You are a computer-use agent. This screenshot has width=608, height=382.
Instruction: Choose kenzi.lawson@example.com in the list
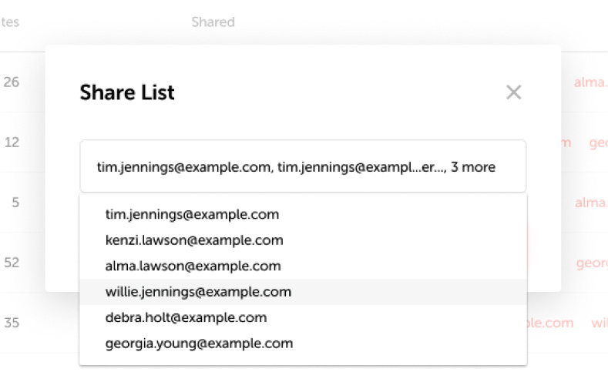303,240
